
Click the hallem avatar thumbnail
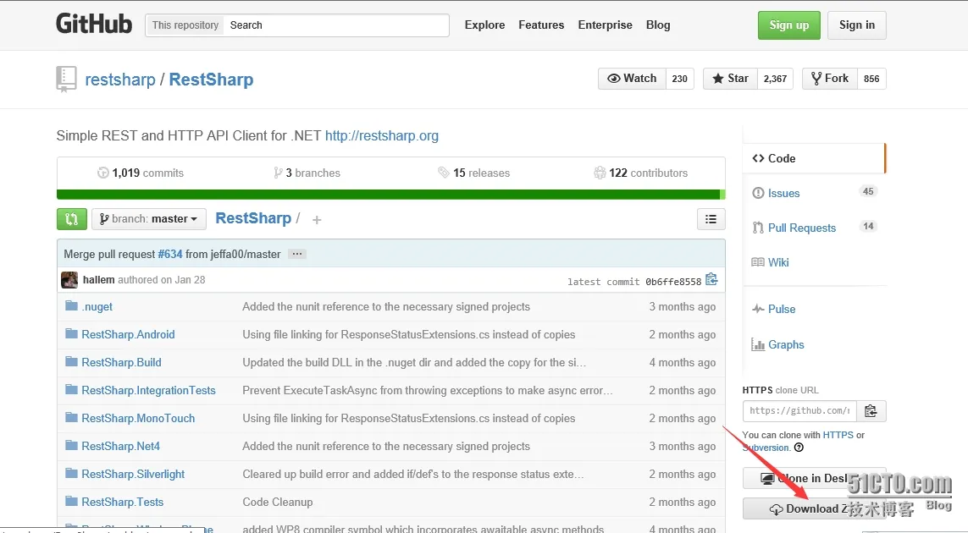click(x=69, y=280)
